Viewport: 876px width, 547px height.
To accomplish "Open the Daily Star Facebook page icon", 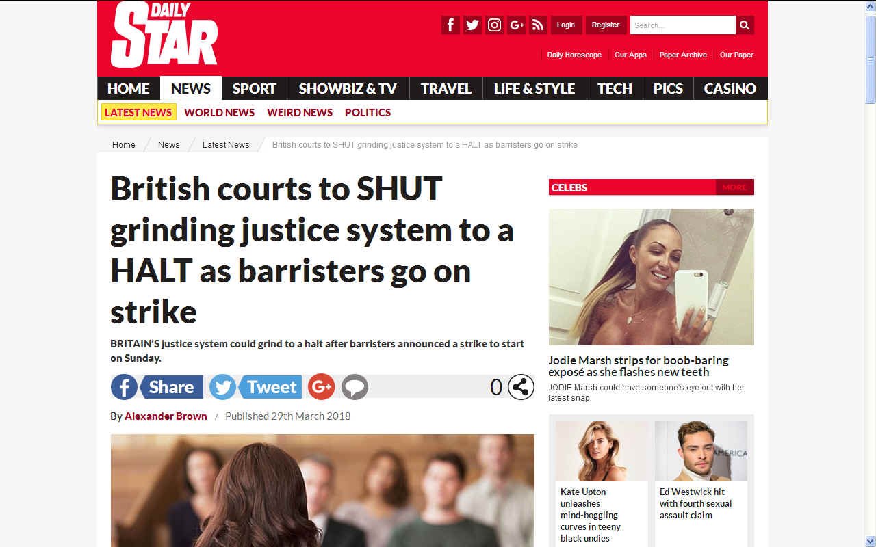I will click(x=450, y=25).
